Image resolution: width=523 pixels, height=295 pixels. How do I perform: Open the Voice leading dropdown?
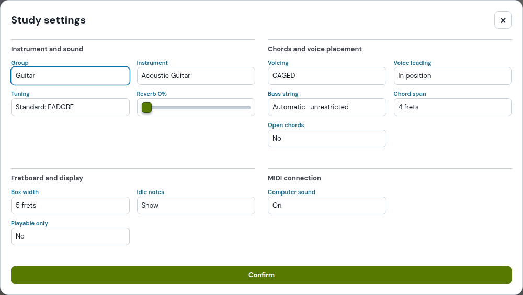coord(452,76)
